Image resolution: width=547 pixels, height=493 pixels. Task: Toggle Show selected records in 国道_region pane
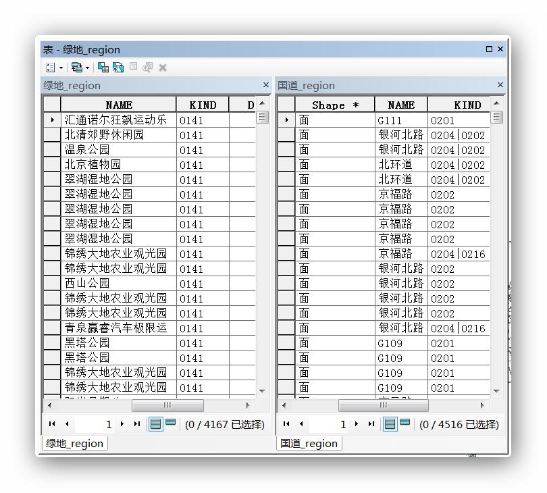coord(405,423)
